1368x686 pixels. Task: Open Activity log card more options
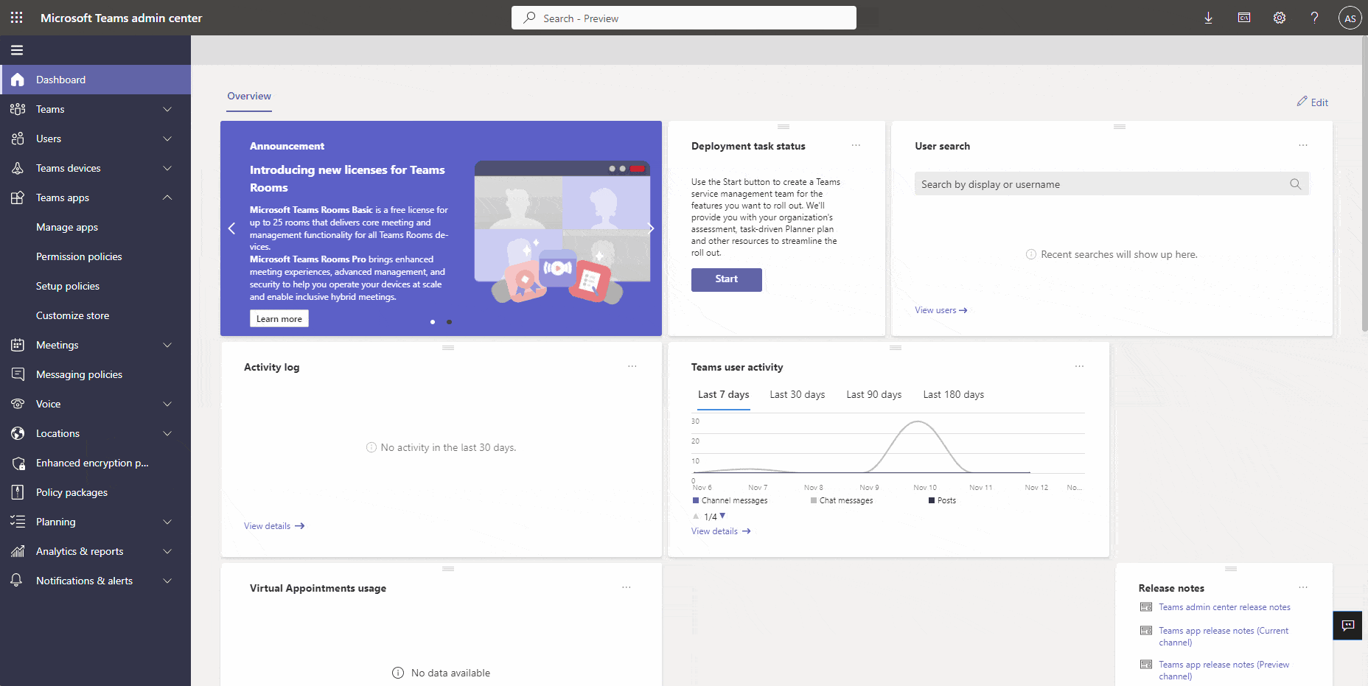point(632,366)
